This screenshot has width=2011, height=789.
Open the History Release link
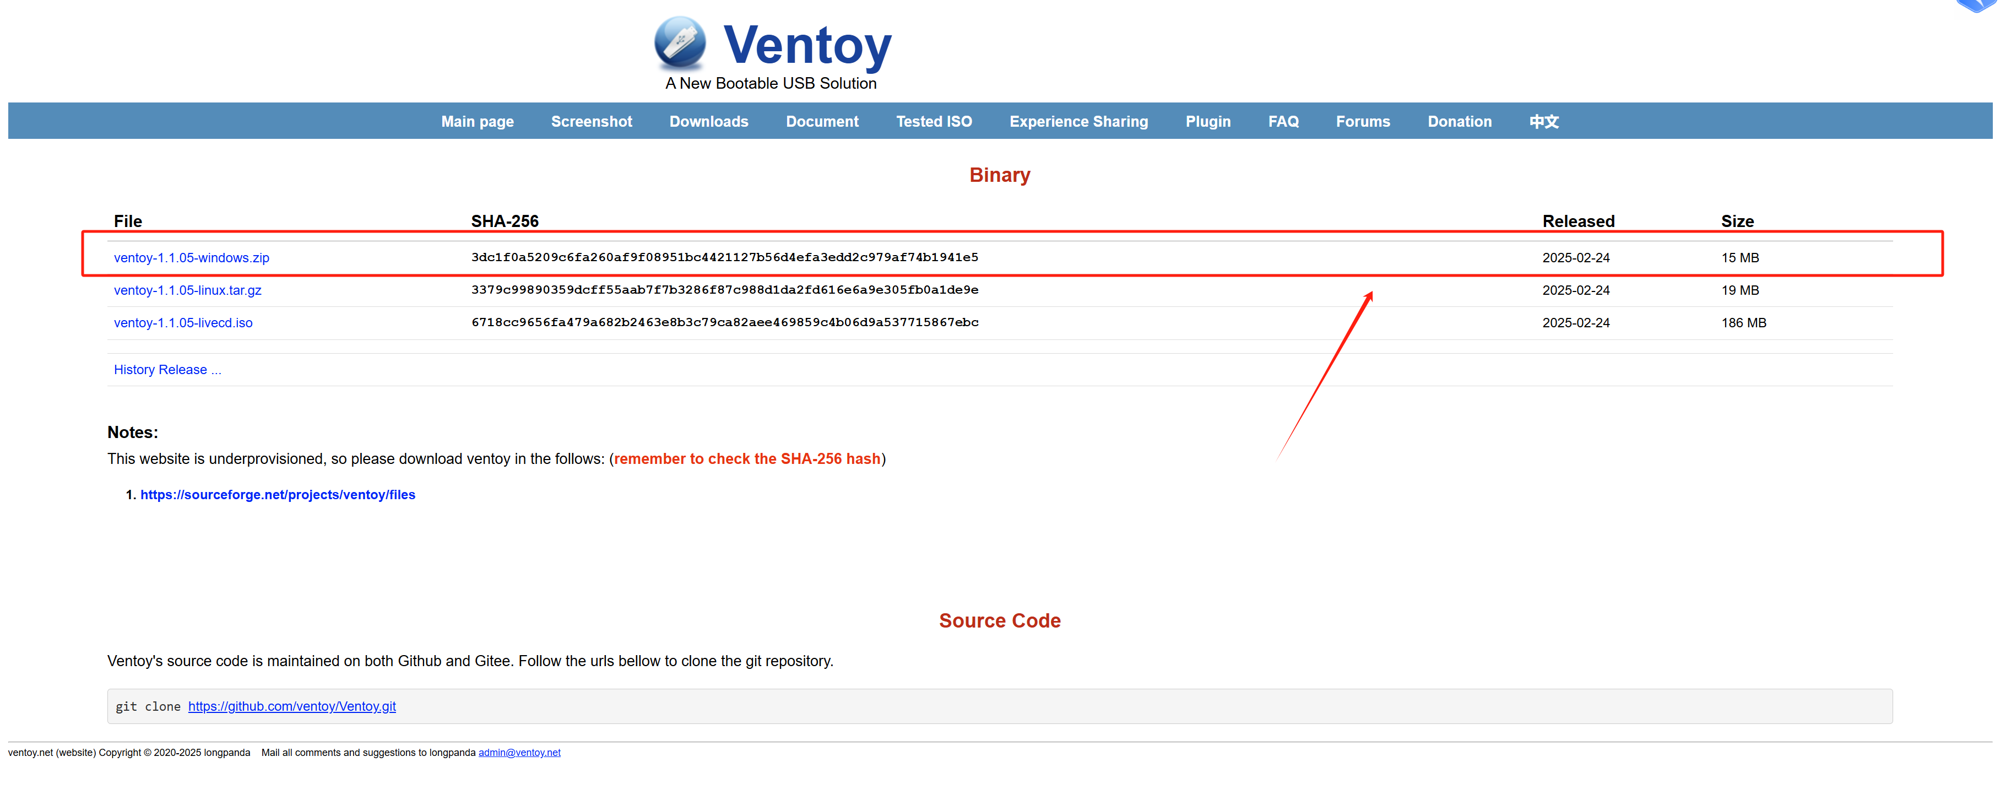coord(167,370)
